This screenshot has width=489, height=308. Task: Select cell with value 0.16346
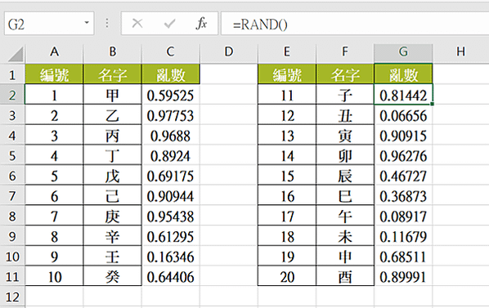pyautogui.click(x=171, y=257)
